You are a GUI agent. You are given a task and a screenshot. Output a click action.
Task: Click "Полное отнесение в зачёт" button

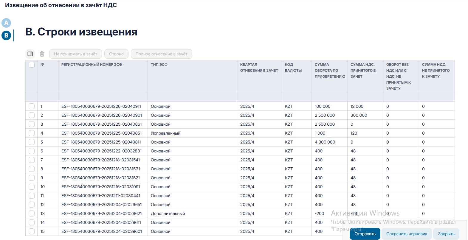point(161,54)
